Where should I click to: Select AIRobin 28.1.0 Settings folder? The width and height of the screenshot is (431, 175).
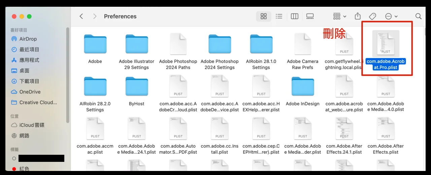[261, 45]
